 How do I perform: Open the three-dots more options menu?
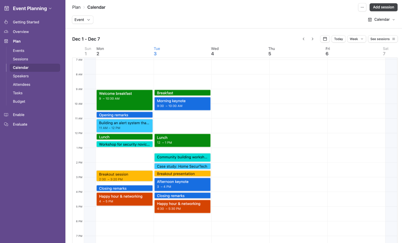(362, 7)
